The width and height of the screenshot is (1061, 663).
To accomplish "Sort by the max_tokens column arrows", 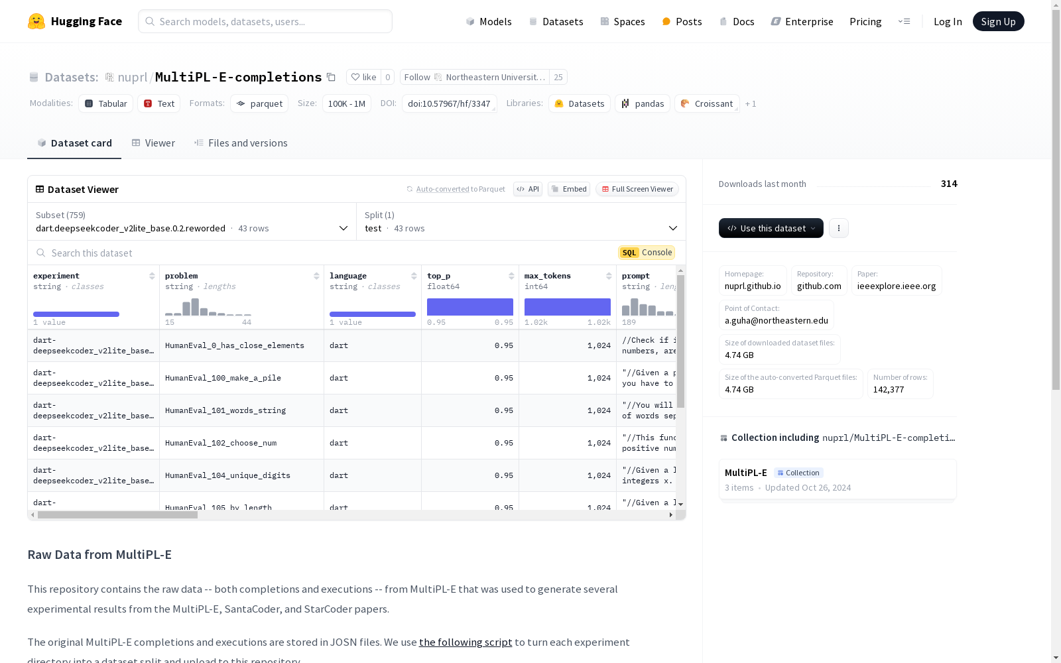I will coord(609,276).
